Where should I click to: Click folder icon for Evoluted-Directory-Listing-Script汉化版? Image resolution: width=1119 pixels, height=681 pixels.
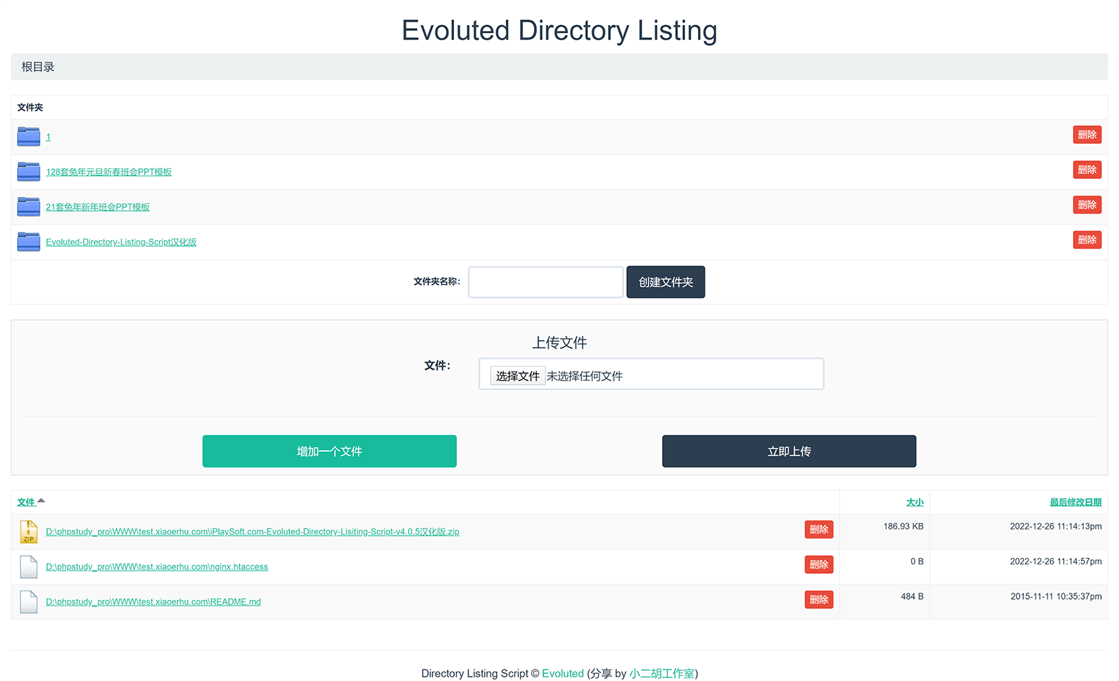(x=29, y=242)
